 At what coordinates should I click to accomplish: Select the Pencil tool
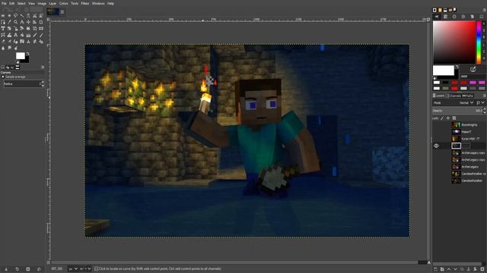click(34, 35)
